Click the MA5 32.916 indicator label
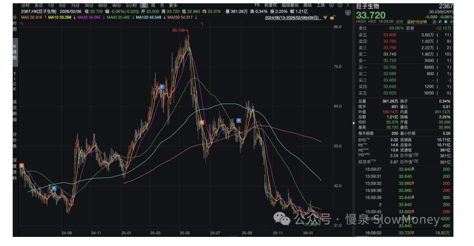 32,17
